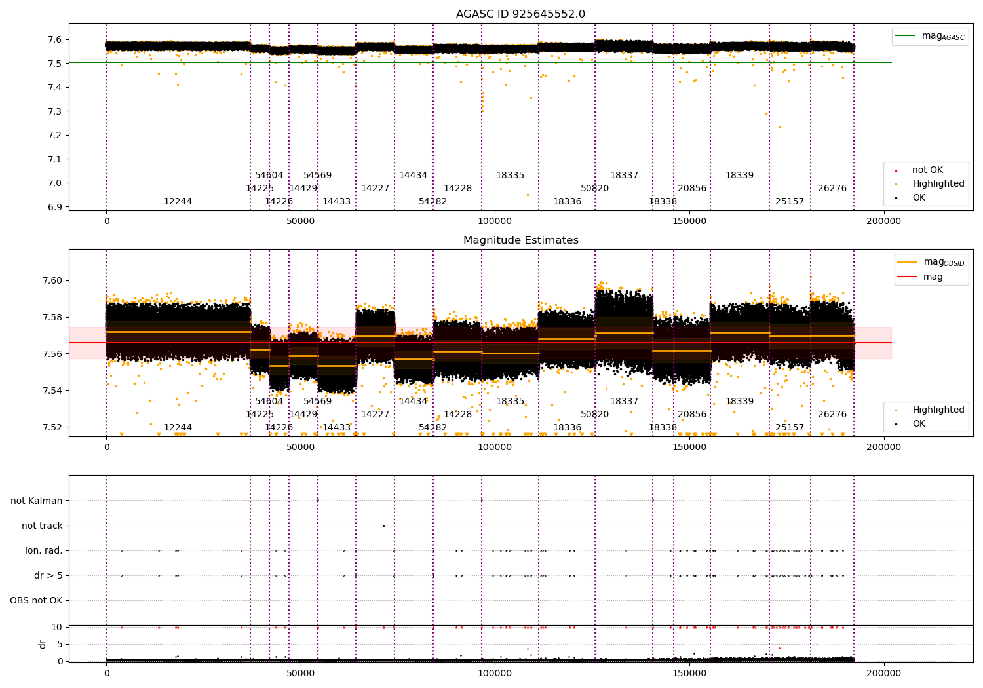The height and width of the screenshot is (688, 983).
Task: Click the "AGASC ID 925645552.0" plot title
Action: tap(520, 14)
